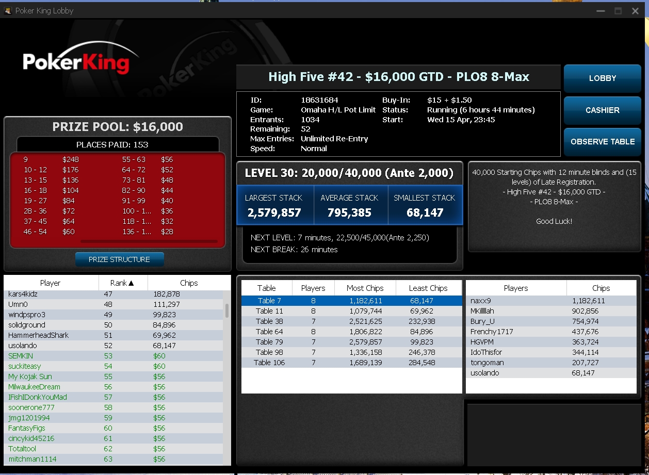Select player IFishIDonkYouMad row

pos(113,397)
